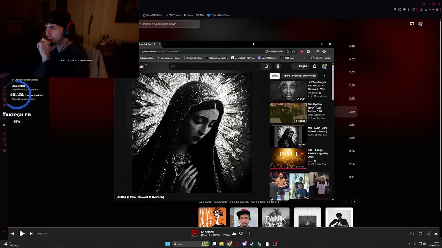Skip to the previous track
Image resolution: width=442 pixels, height=248 pixels.
12,234
